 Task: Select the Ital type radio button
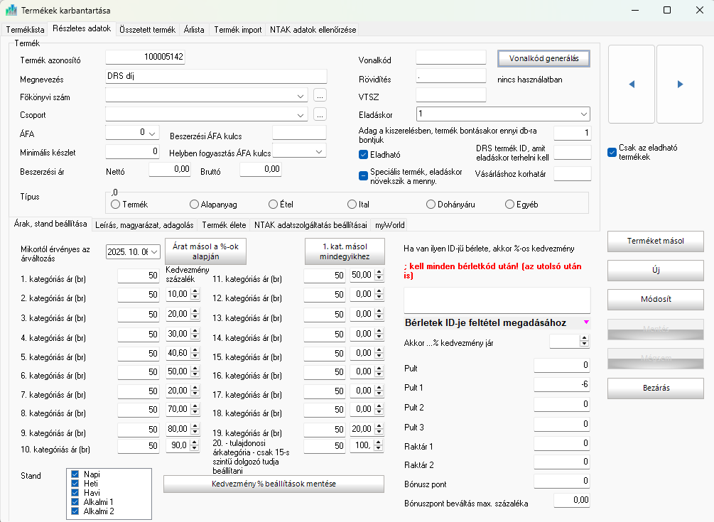(351, 205)
